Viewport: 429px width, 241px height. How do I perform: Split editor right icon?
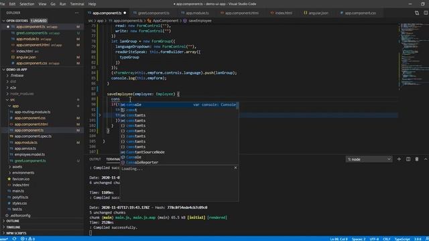(x=426, y=13)
